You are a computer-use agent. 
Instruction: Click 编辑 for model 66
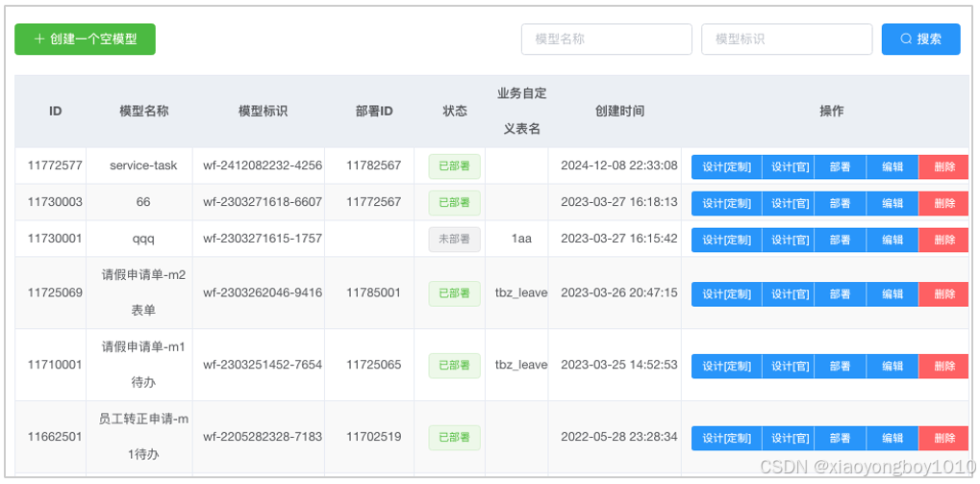point(892,203)
